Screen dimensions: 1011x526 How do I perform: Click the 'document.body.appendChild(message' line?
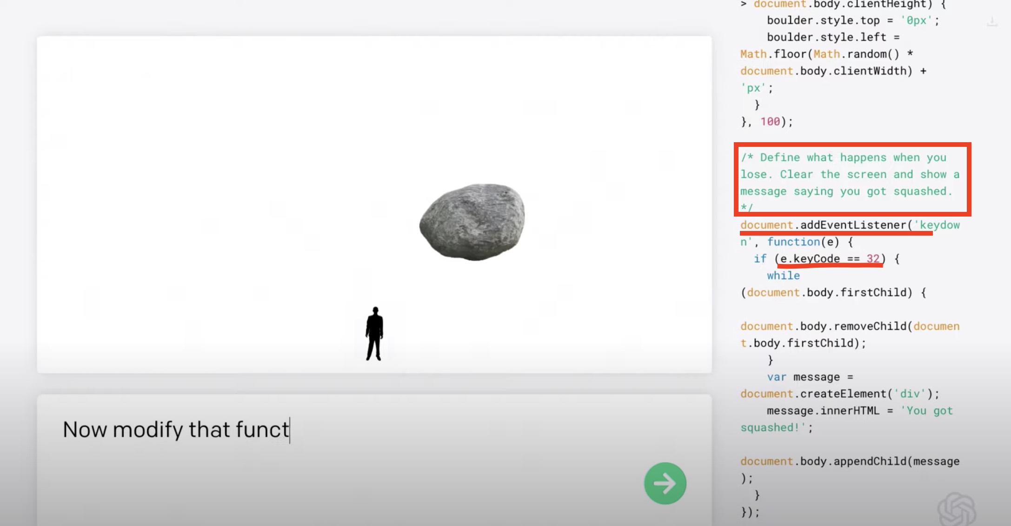pos(850,461)
